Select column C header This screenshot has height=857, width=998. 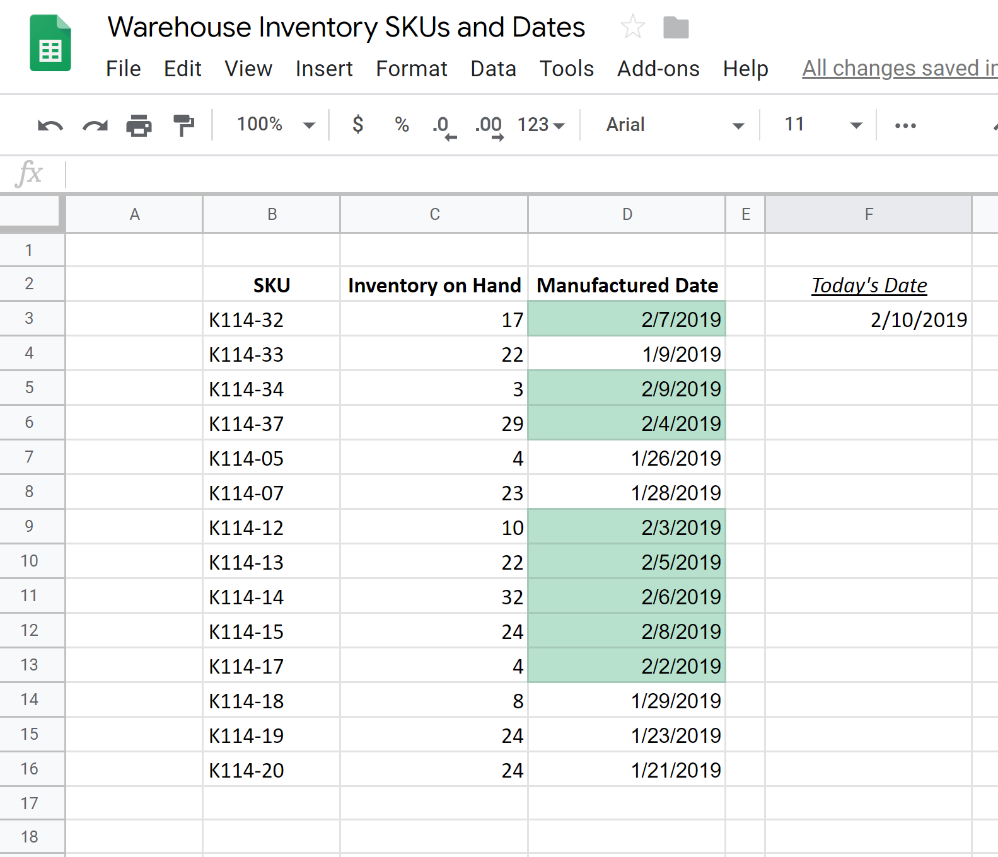click(x=434, y=214)
